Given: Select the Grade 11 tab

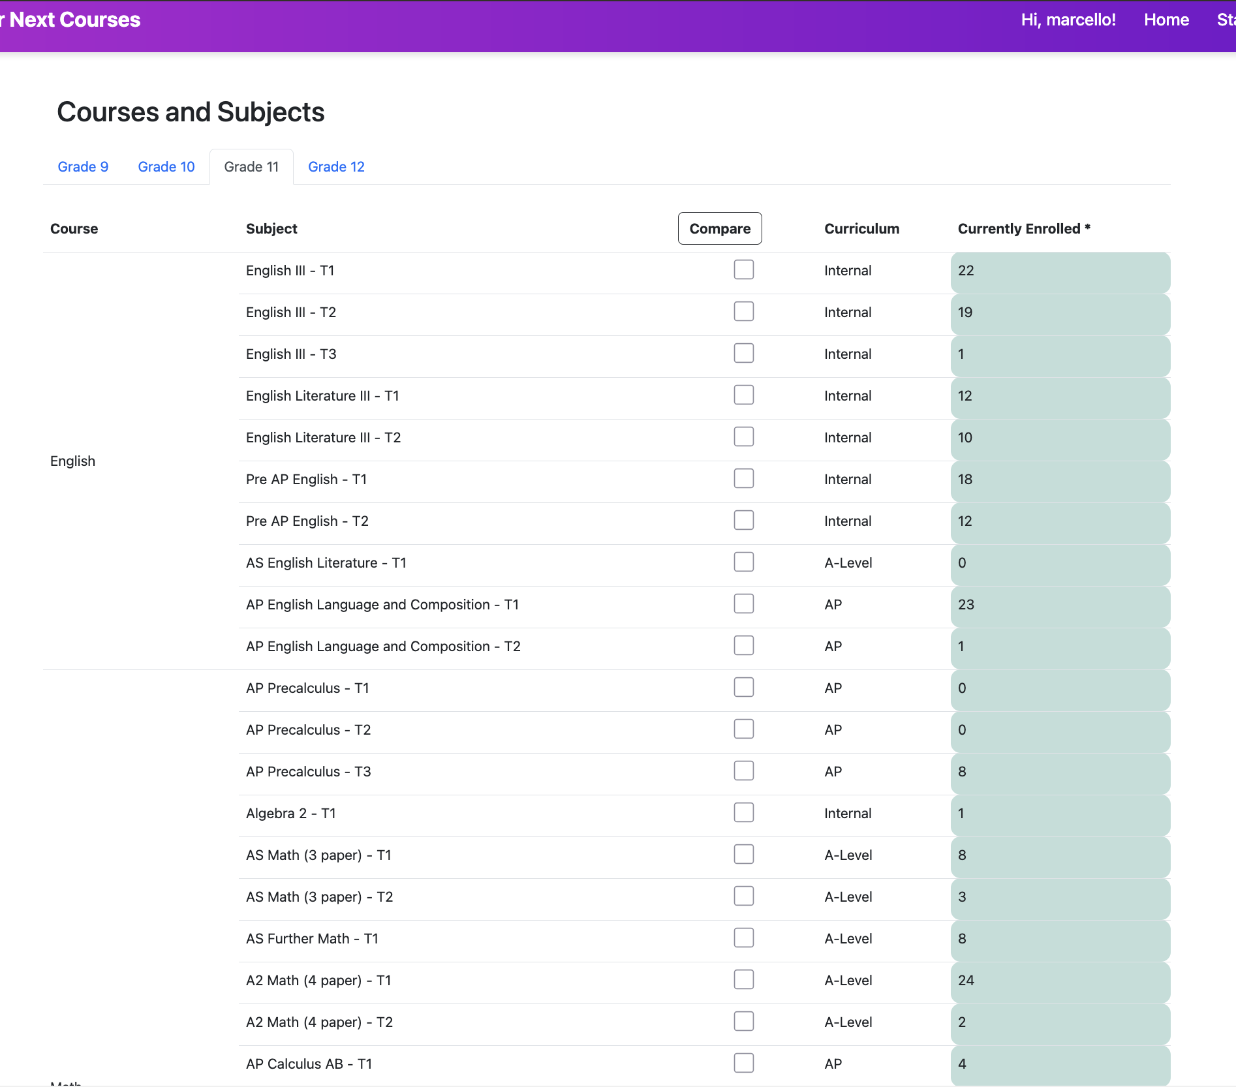Looking at the screenshot, I should pyautogui.click(x=251, y=167).
